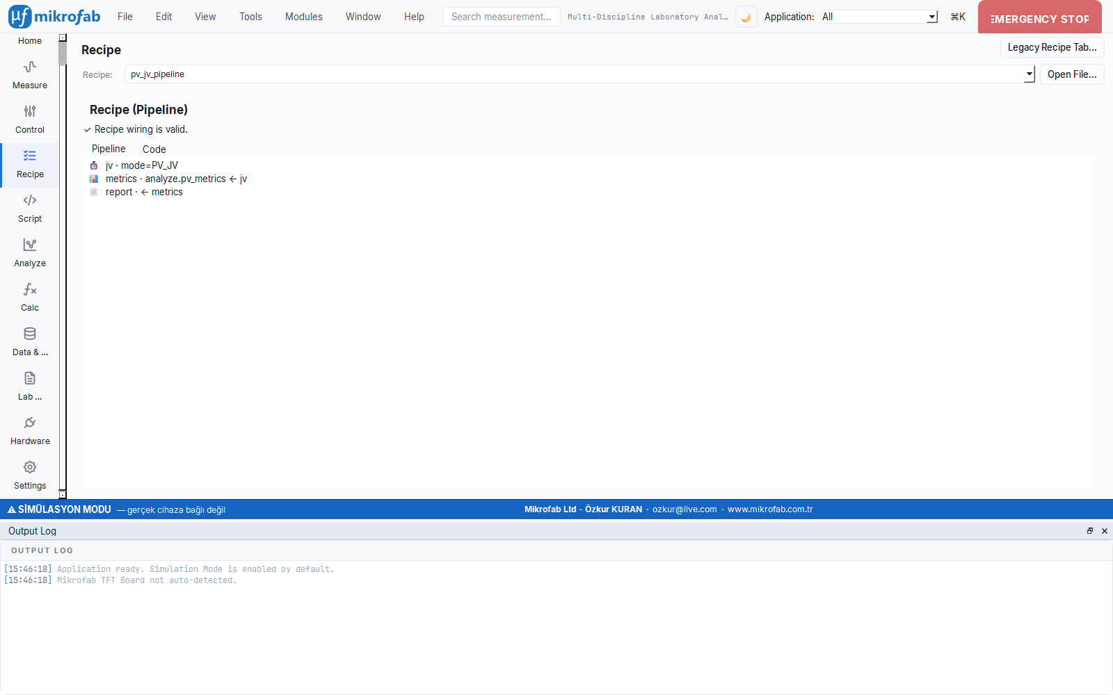The image size is (1113, 695).
Task: Open the Settings gear icon
Action: pyautogui.click(x=29, y=467)
